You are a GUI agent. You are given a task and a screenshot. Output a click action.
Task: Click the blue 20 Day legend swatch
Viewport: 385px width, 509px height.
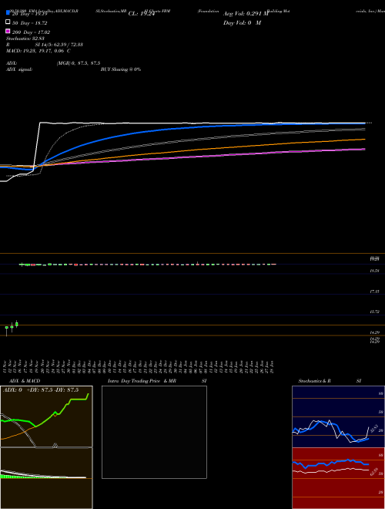coord(8,12)
